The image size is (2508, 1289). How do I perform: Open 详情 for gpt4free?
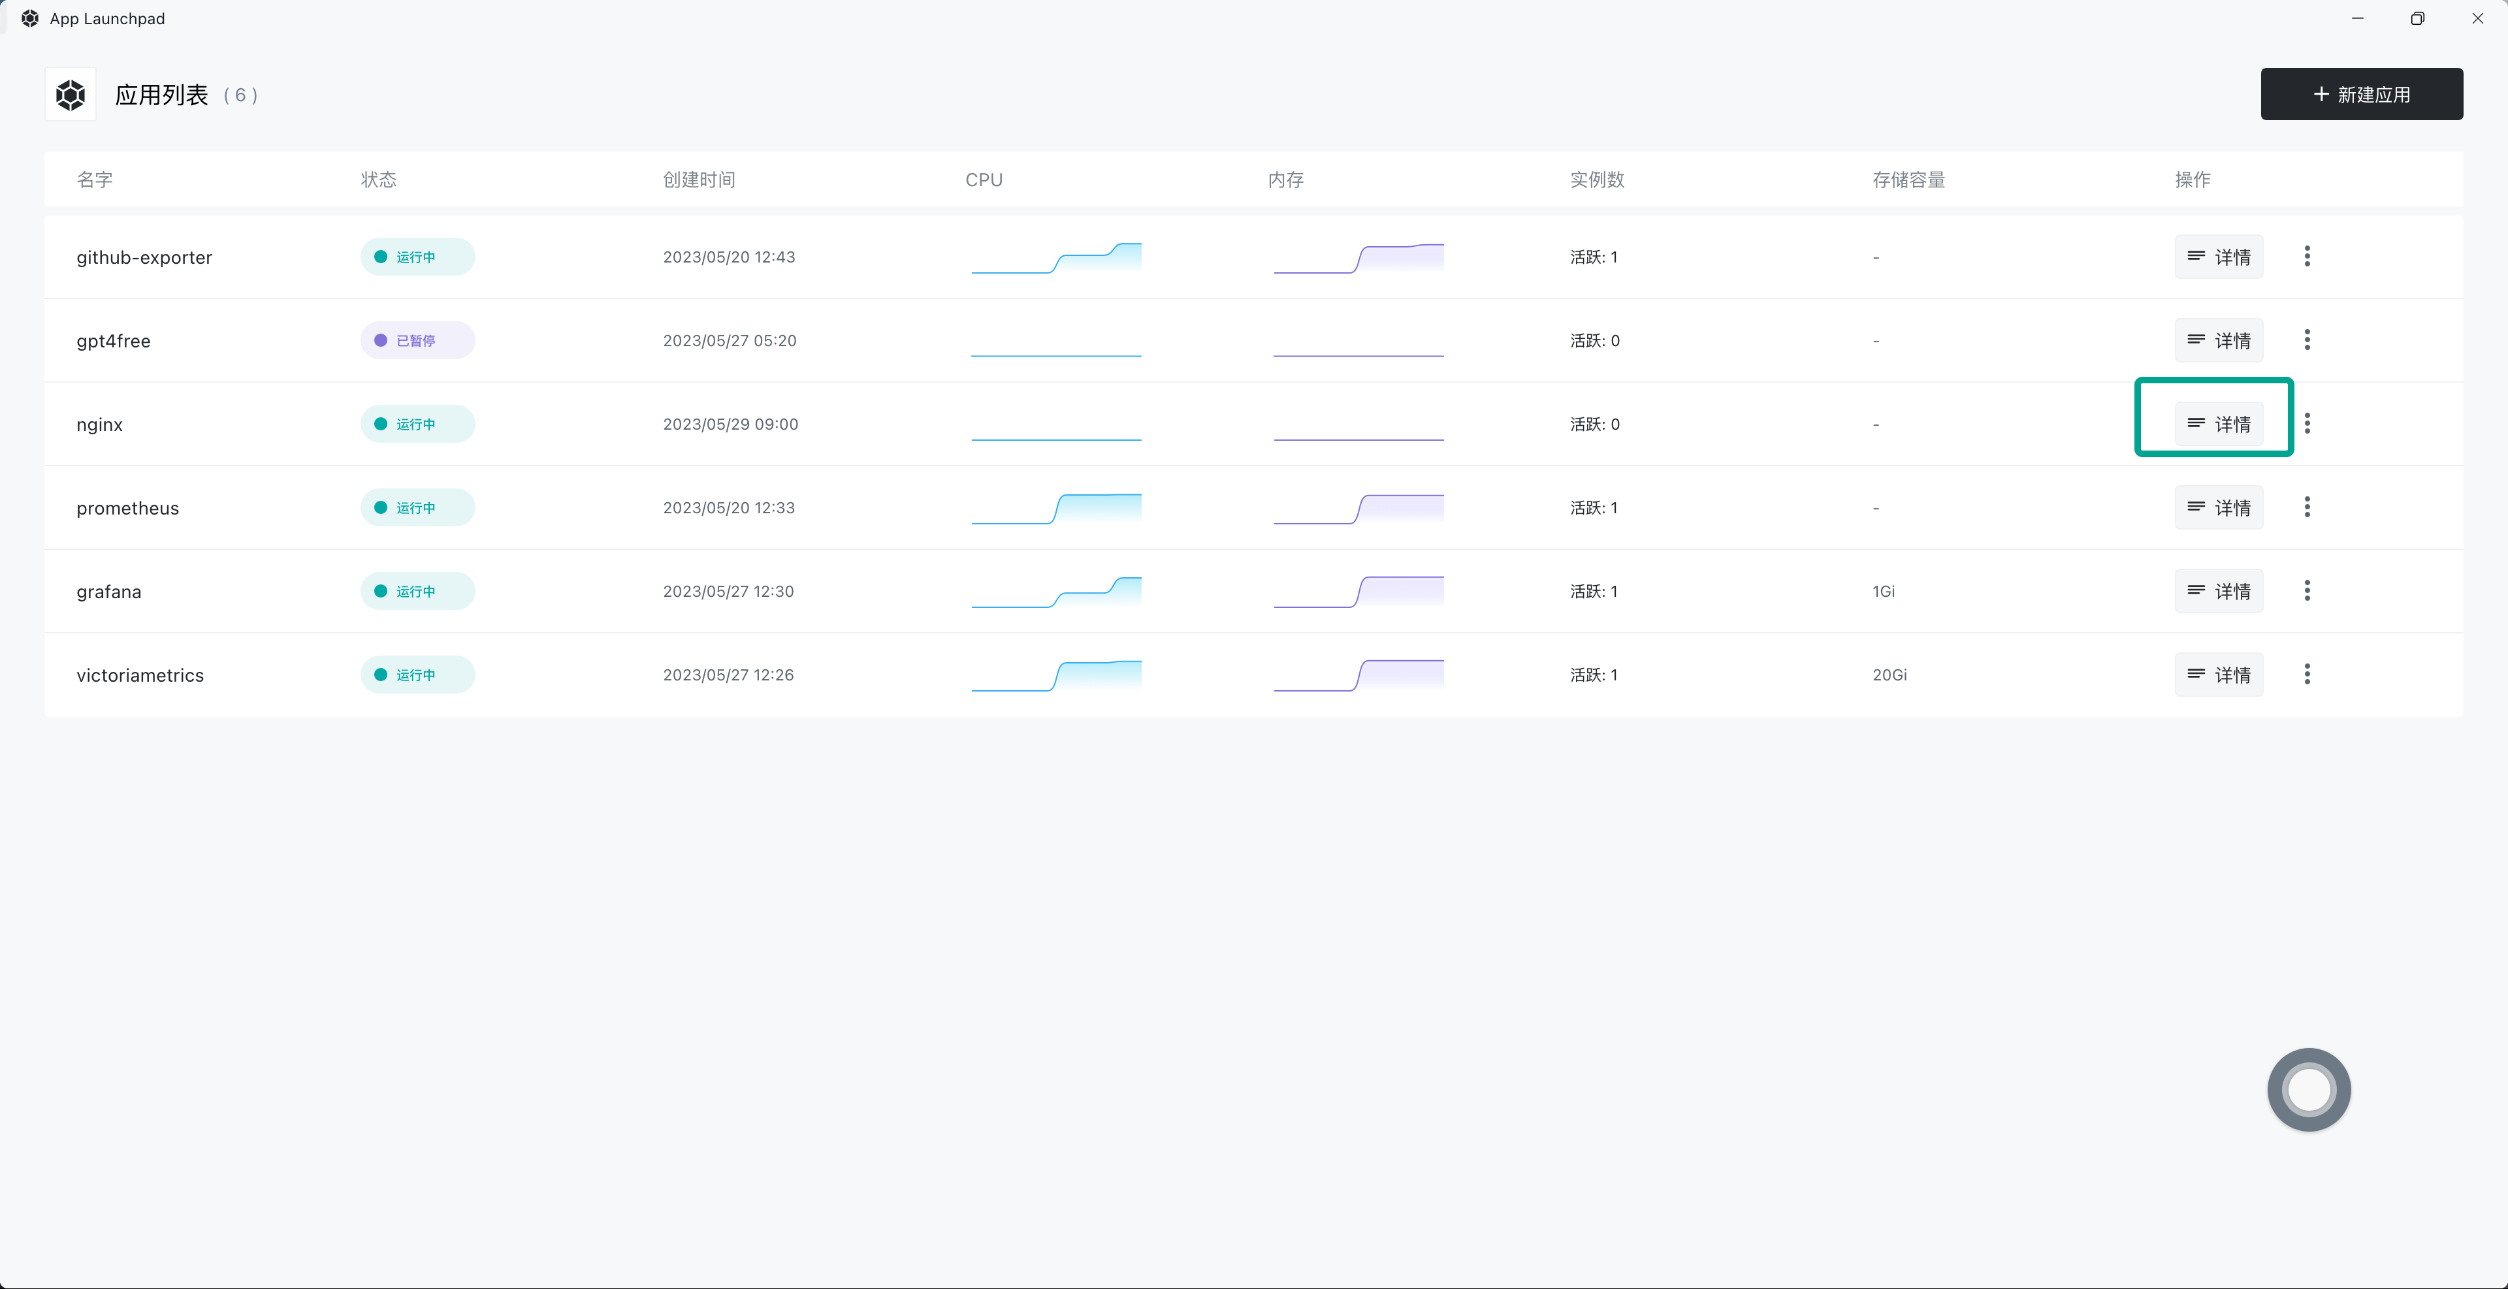pos(2219,341)
